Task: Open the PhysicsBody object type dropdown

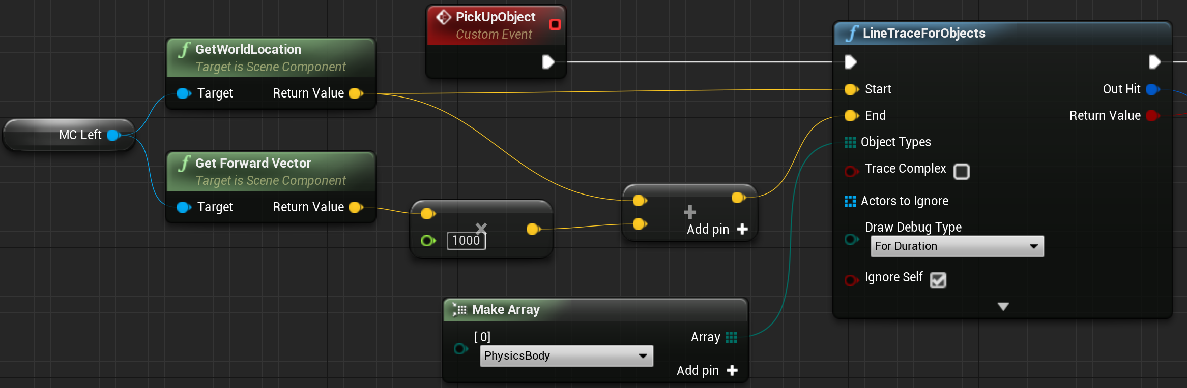Action: (566, 356)
